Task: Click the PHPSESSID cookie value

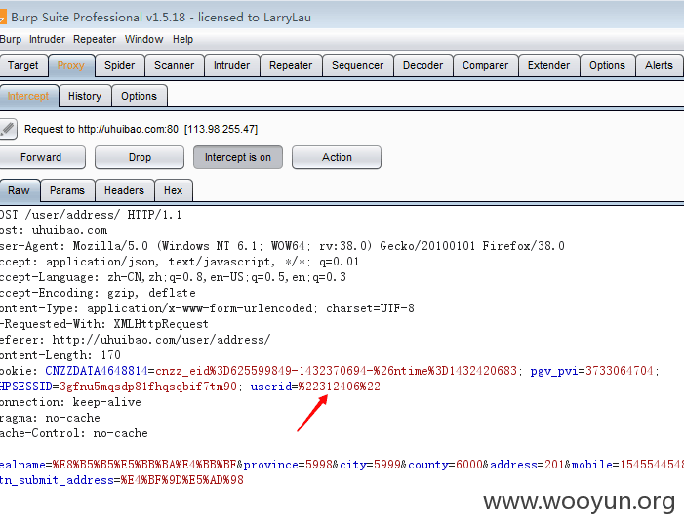Action: click(x=148, y=387)
